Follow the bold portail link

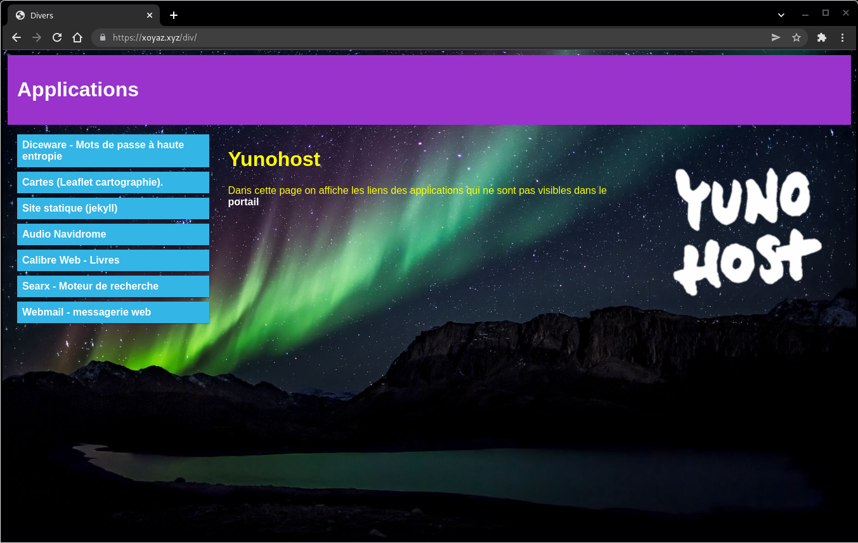[x=244, y=202]
